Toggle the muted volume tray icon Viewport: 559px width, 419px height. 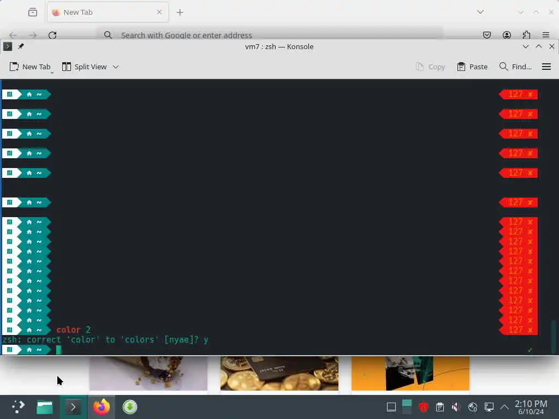(x=456, y=407)
